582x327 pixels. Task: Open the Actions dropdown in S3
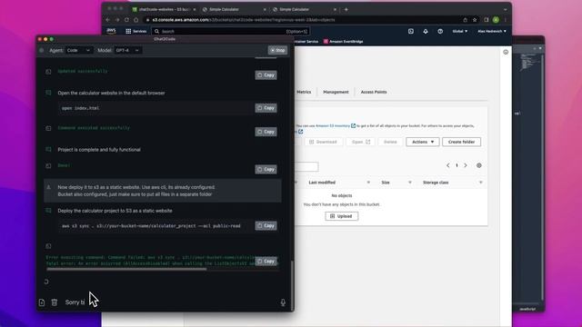click(x=423, y=142)
